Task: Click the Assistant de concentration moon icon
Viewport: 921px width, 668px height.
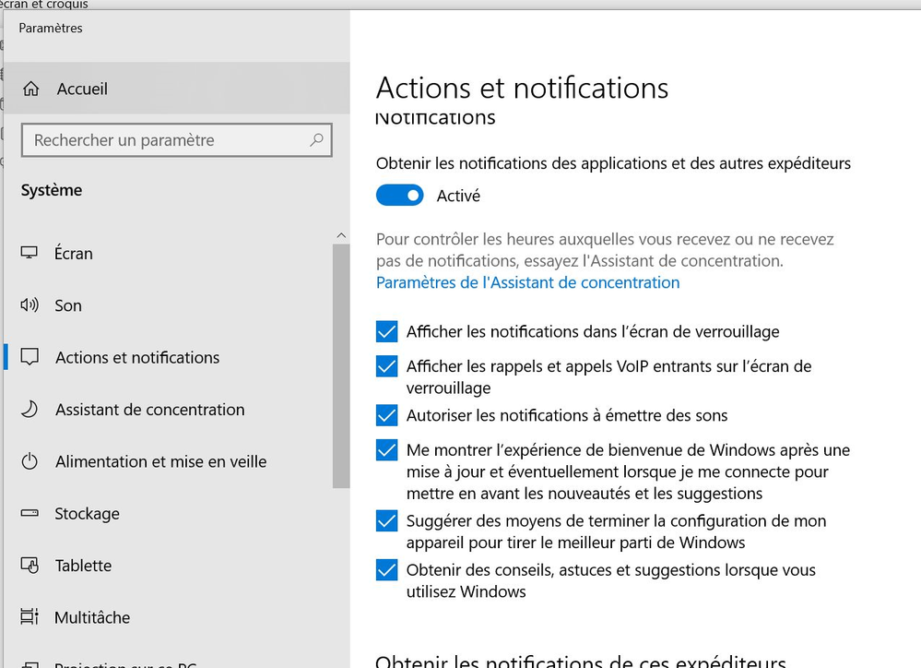Action: point(30,410)
